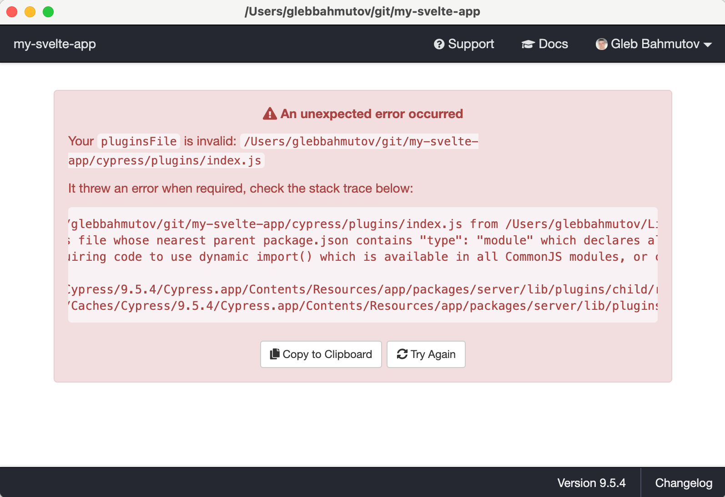Open the Docs link

545,44
